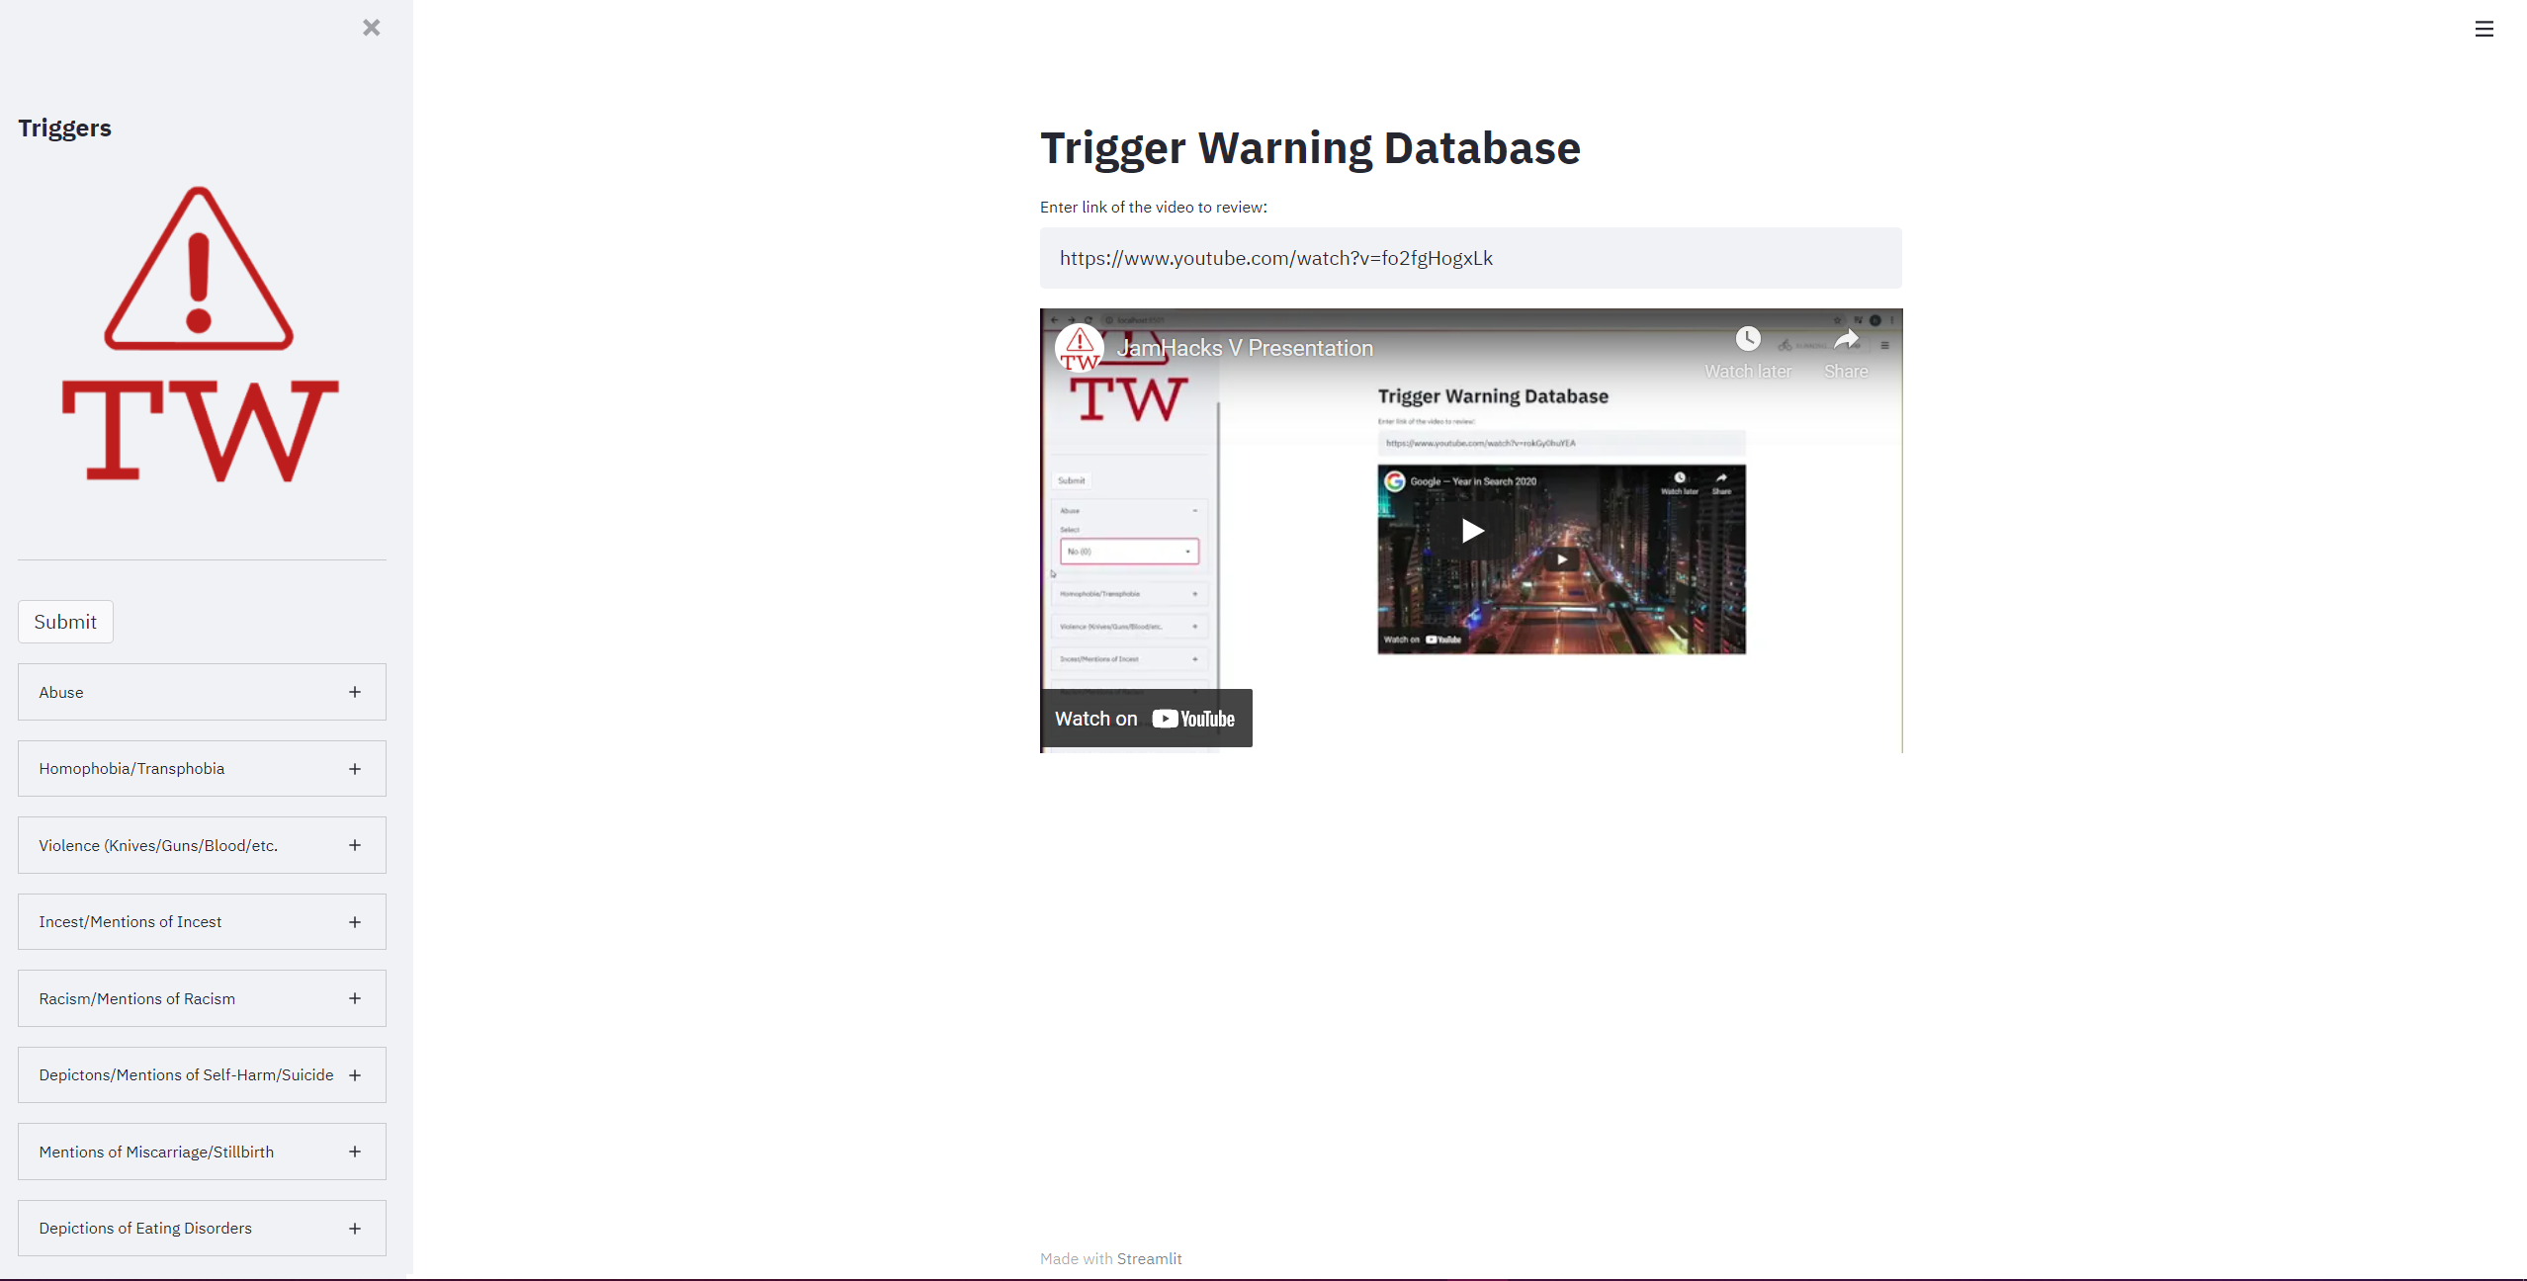Click the Watch later clock icon

click(x=1747, y=340)
